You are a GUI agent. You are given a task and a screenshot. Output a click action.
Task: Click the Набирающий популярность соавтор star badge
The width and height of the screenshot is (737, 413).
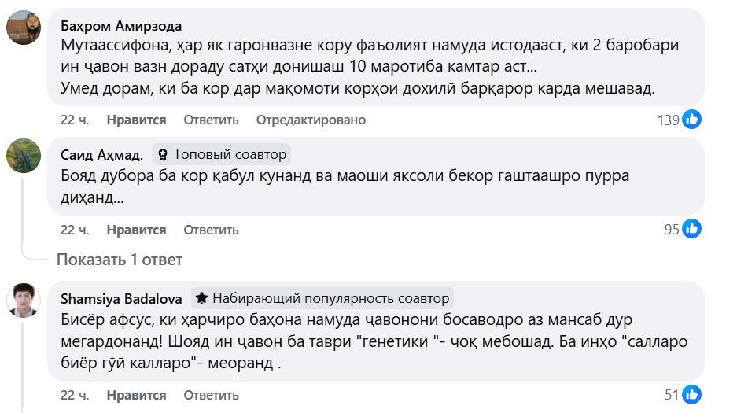coord(322,298)
